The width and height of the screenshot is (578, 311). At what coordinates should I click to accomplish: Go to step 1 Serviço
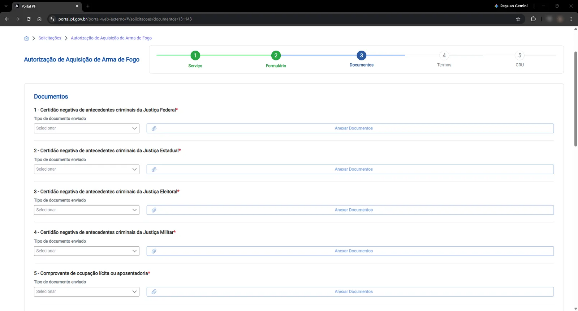[x=195, y=55]
